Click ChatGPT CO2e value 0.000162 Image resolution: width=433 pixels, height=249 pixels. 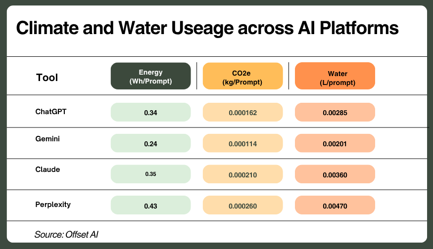(243, 112)
